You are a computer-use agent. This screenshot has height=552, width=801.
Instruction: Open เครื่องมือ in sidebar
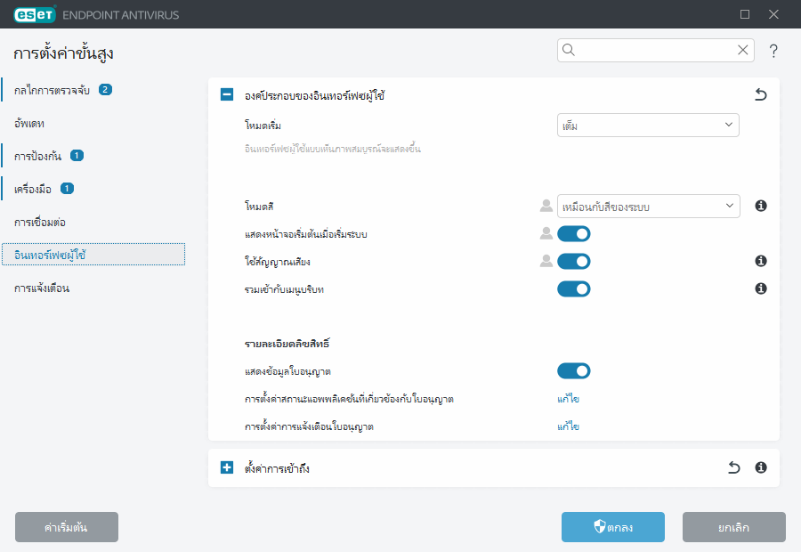pyautogui.click(x=33, y=189)
